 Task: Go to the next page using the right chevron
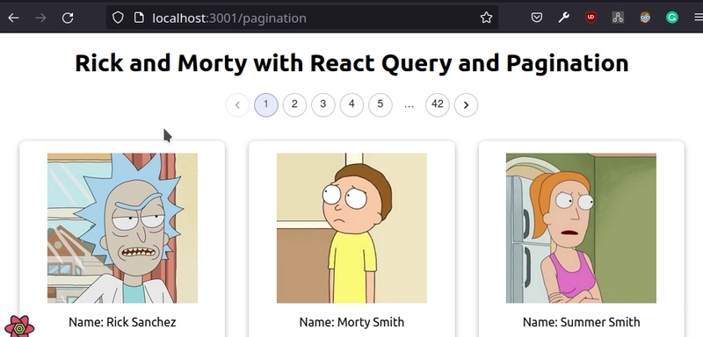click(x=466, y=105)
